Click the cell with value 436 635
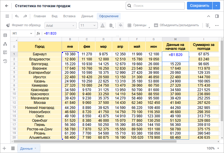 pos(204,138)
